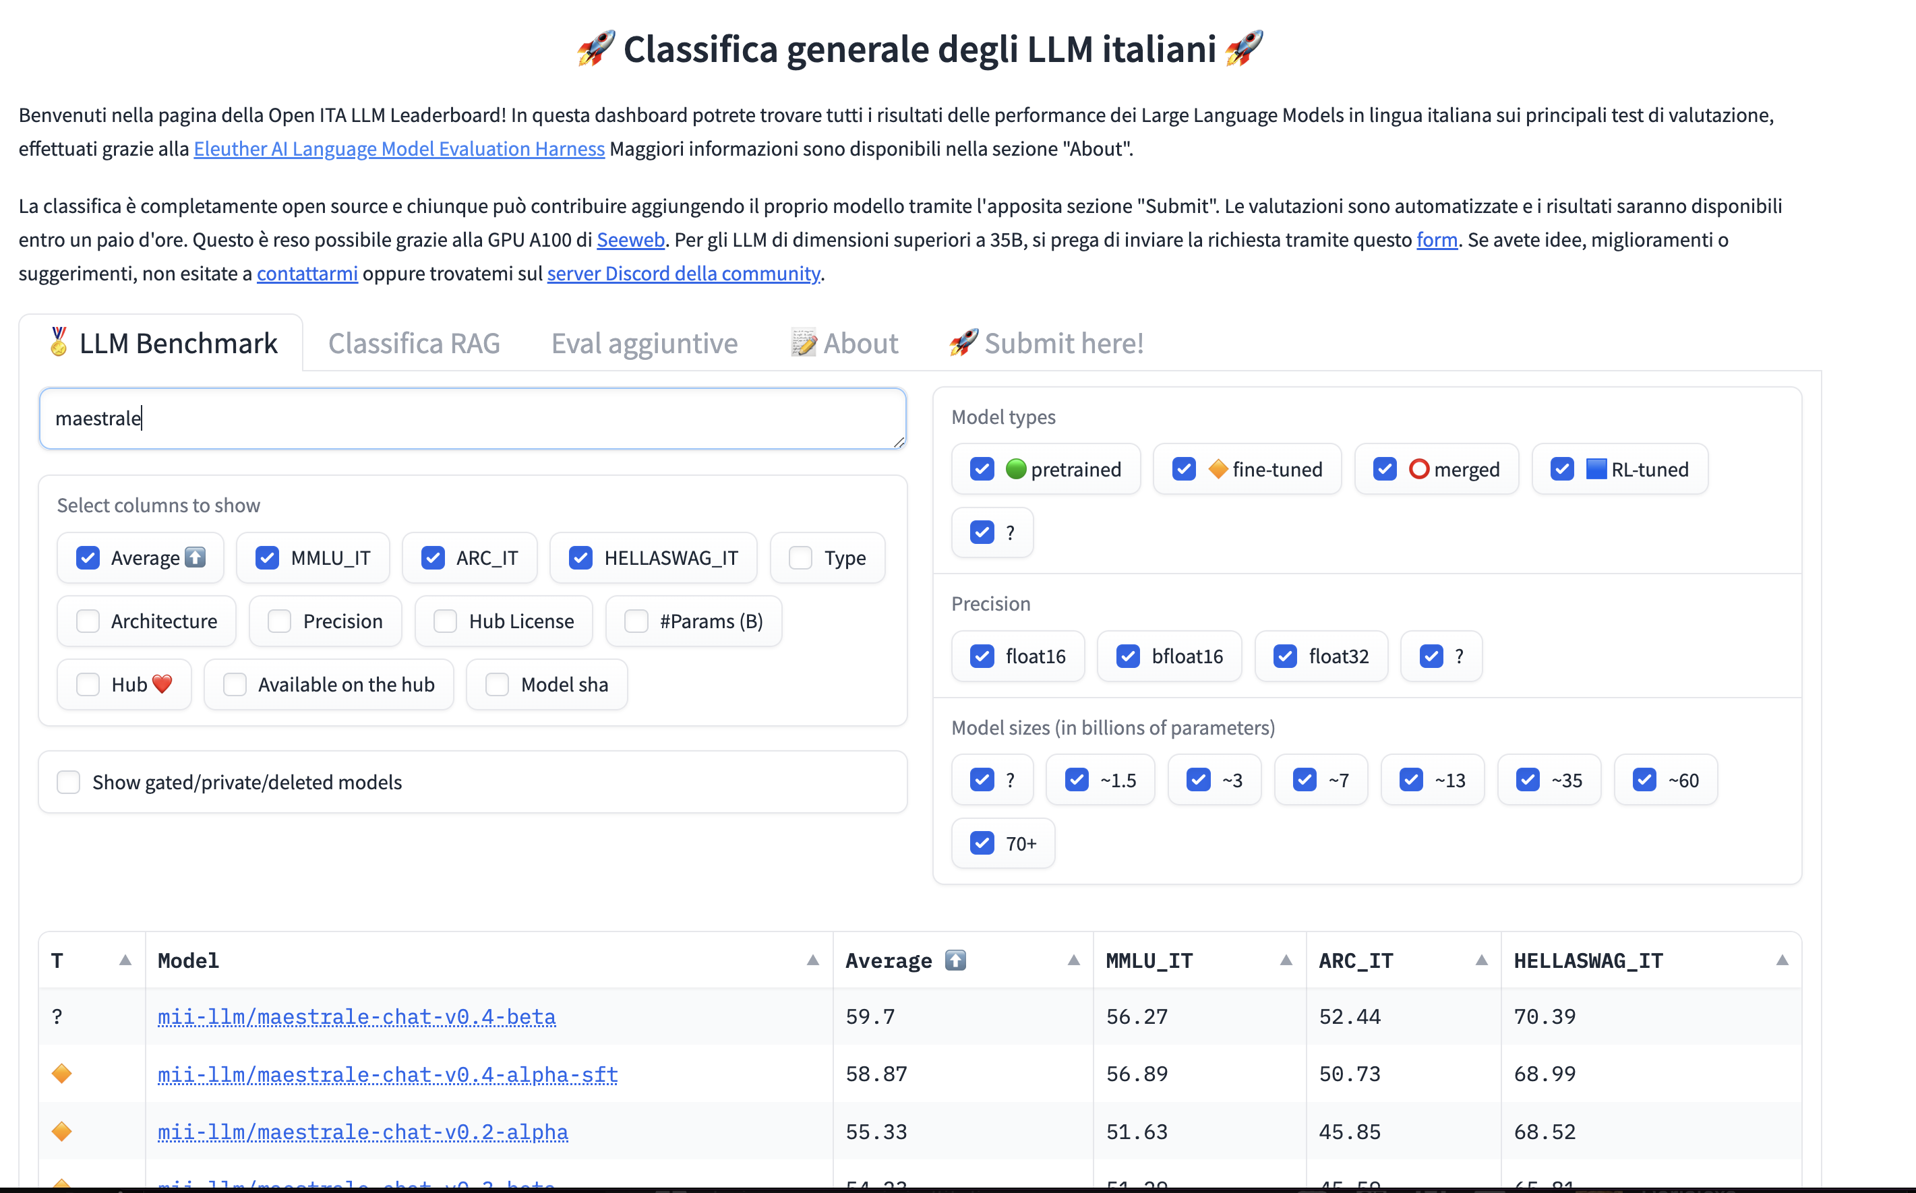
Task: Uncheck the ~13 model size filter
Action: pos(1410,781)
